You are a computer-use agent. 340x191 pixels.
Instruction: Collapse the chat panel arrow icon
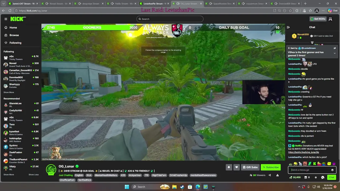288,27
